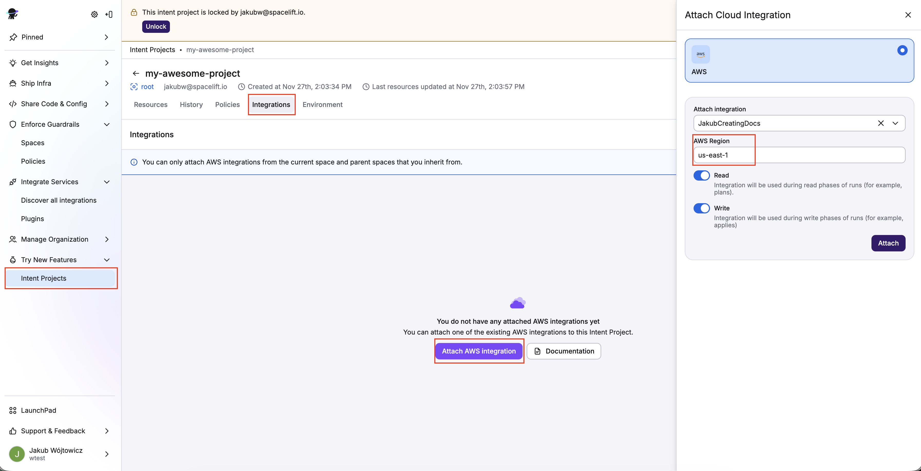
Task: Open the Resources tab
Action: 150,104
